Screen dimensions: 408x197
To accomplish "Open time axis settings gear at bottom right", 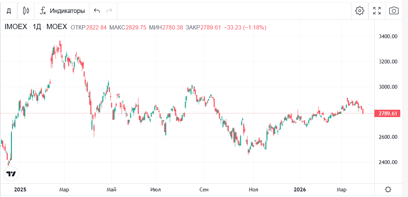I will click(x=388, y=190).
